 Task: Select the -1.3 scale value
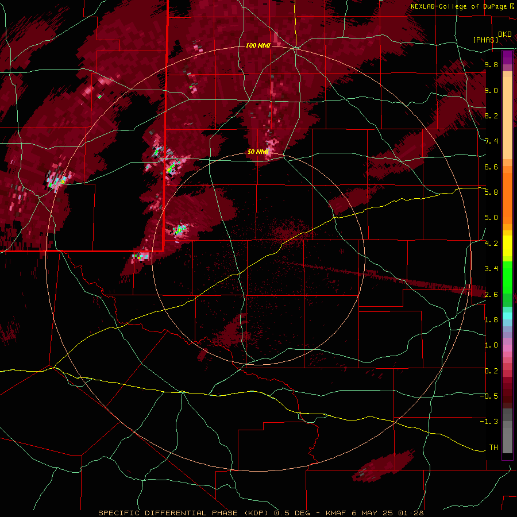489,422
